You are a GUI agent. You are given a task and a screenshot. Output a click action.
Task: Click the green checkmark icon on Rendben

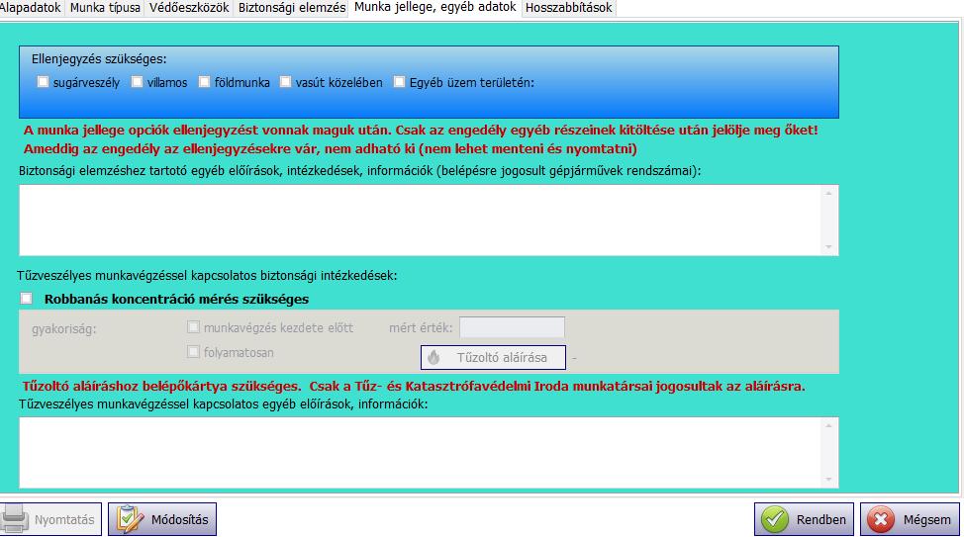click(775, 520)
